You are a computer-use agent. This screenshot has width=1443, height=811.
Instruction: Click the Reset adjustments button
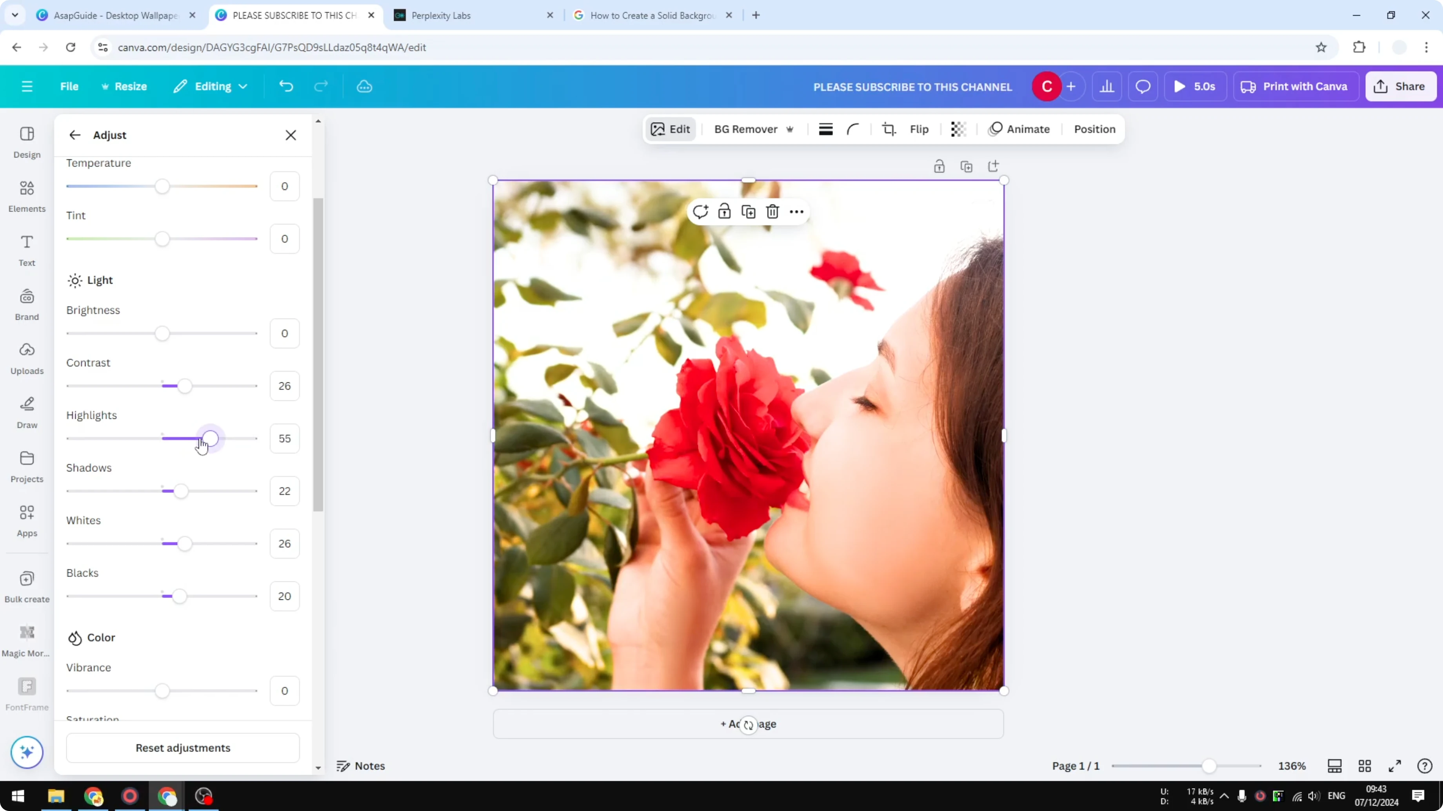tap(182, 748)
